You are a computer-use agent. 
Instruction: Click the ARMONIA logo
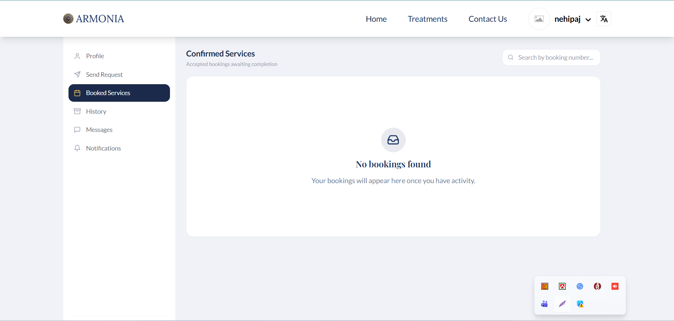[93, 19]
